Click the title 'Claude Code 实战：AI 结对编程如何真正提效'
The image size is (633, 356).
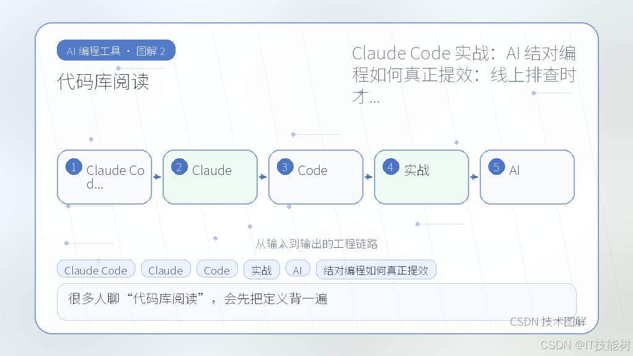tap(464, 75)
